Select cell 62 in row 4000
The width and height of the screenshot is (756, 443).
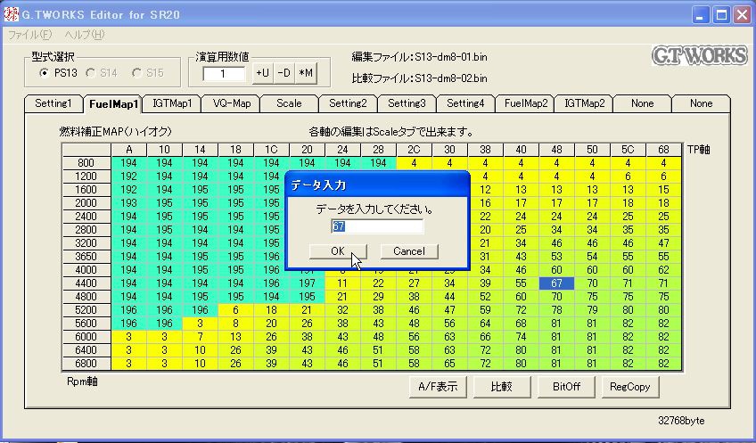[663, 270]
